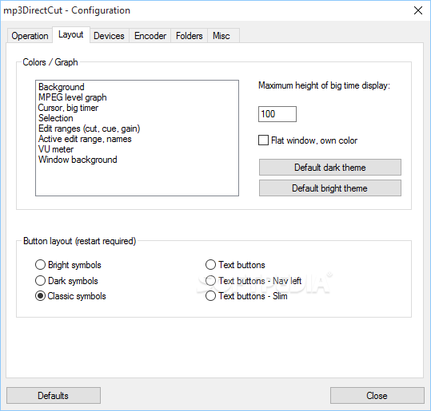This screenshot has width=431, height=411.
Task: Select VU meter color entry
Action: (x=137, y=149)
